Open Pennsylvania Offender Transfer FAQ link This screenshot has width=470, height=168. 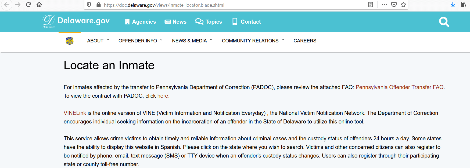[x=399, y=87]
